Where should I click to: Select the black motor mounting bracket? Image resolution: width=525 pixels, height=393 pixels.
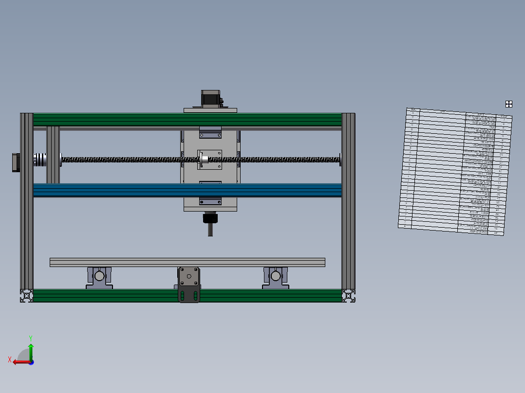[189, 294]
